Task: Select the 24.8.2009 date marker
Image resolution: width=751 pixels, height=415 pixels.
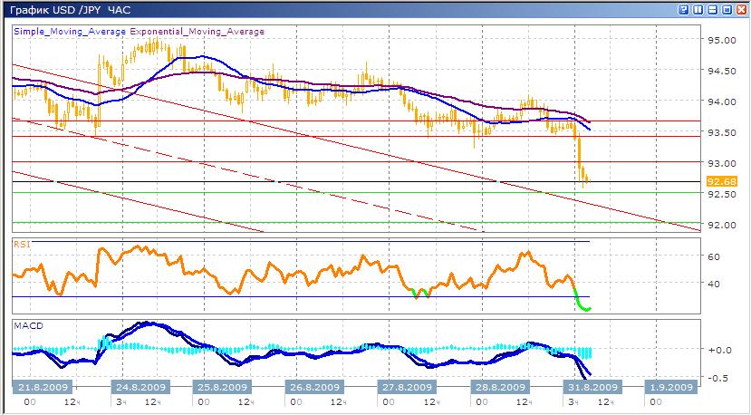Action: (139, 387)
